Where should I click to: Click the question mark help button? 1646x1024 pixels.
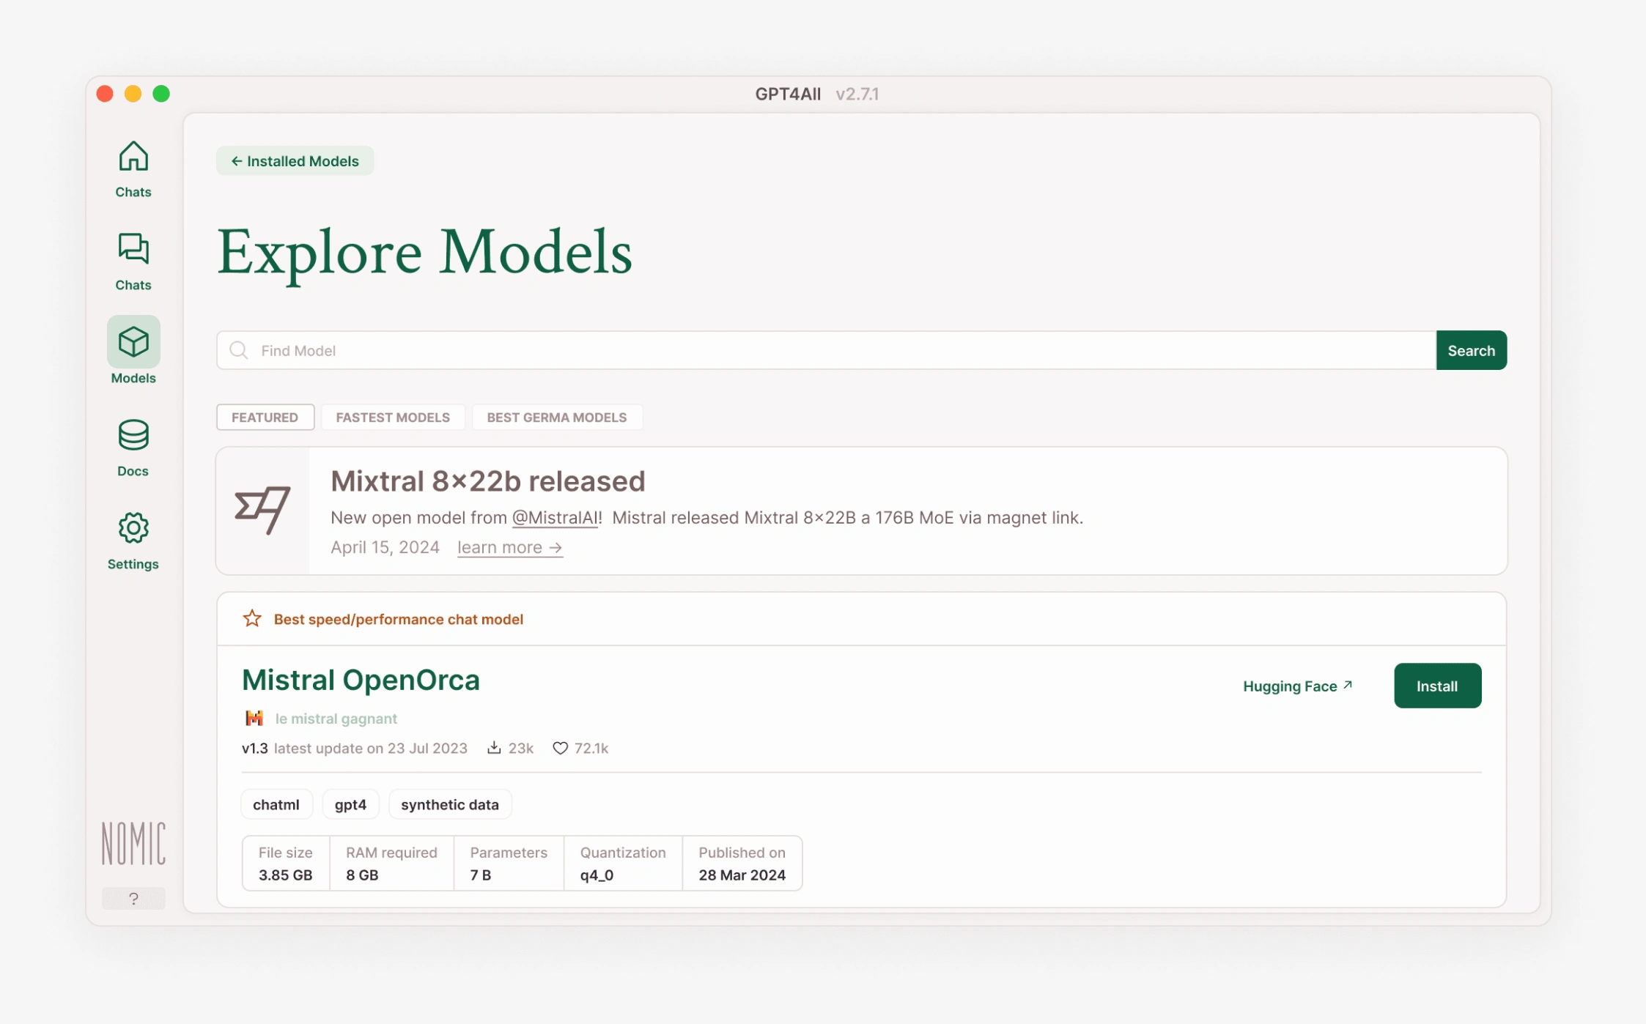pos(133,899)
